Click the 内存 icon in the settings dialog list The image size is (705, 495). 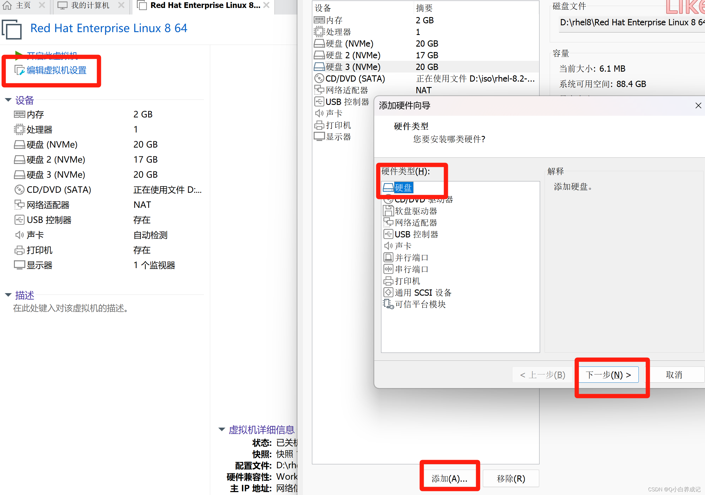(319, 20)
